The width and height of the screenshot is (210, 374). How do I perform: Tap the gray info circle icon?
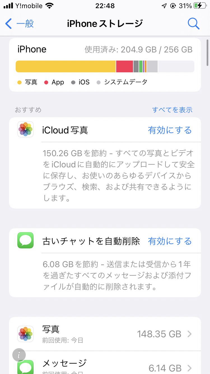tap(19, 355)
